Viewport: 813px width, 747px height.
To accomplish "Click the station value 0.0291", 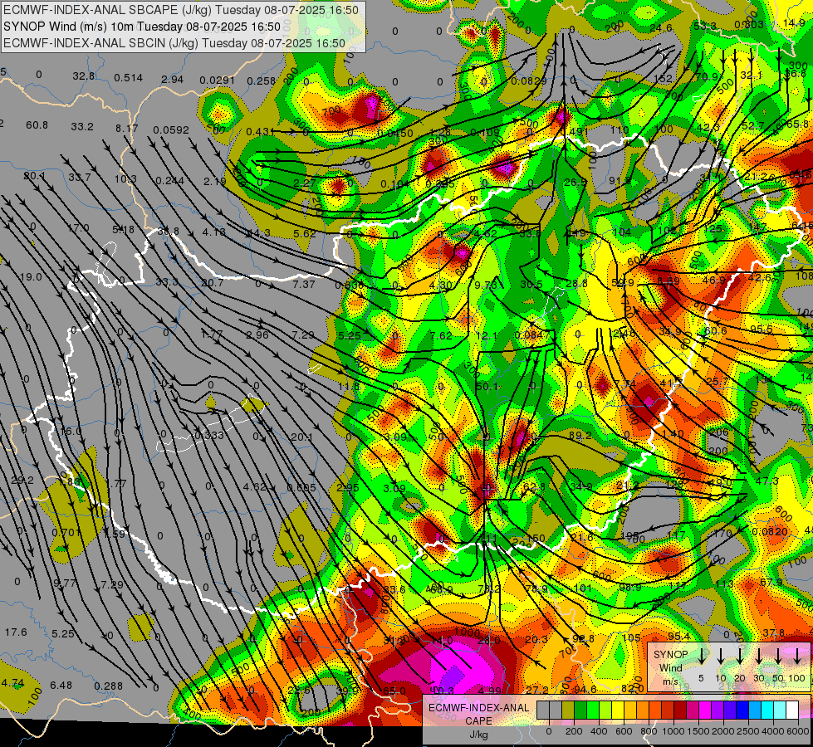I will tap(218, 81).
